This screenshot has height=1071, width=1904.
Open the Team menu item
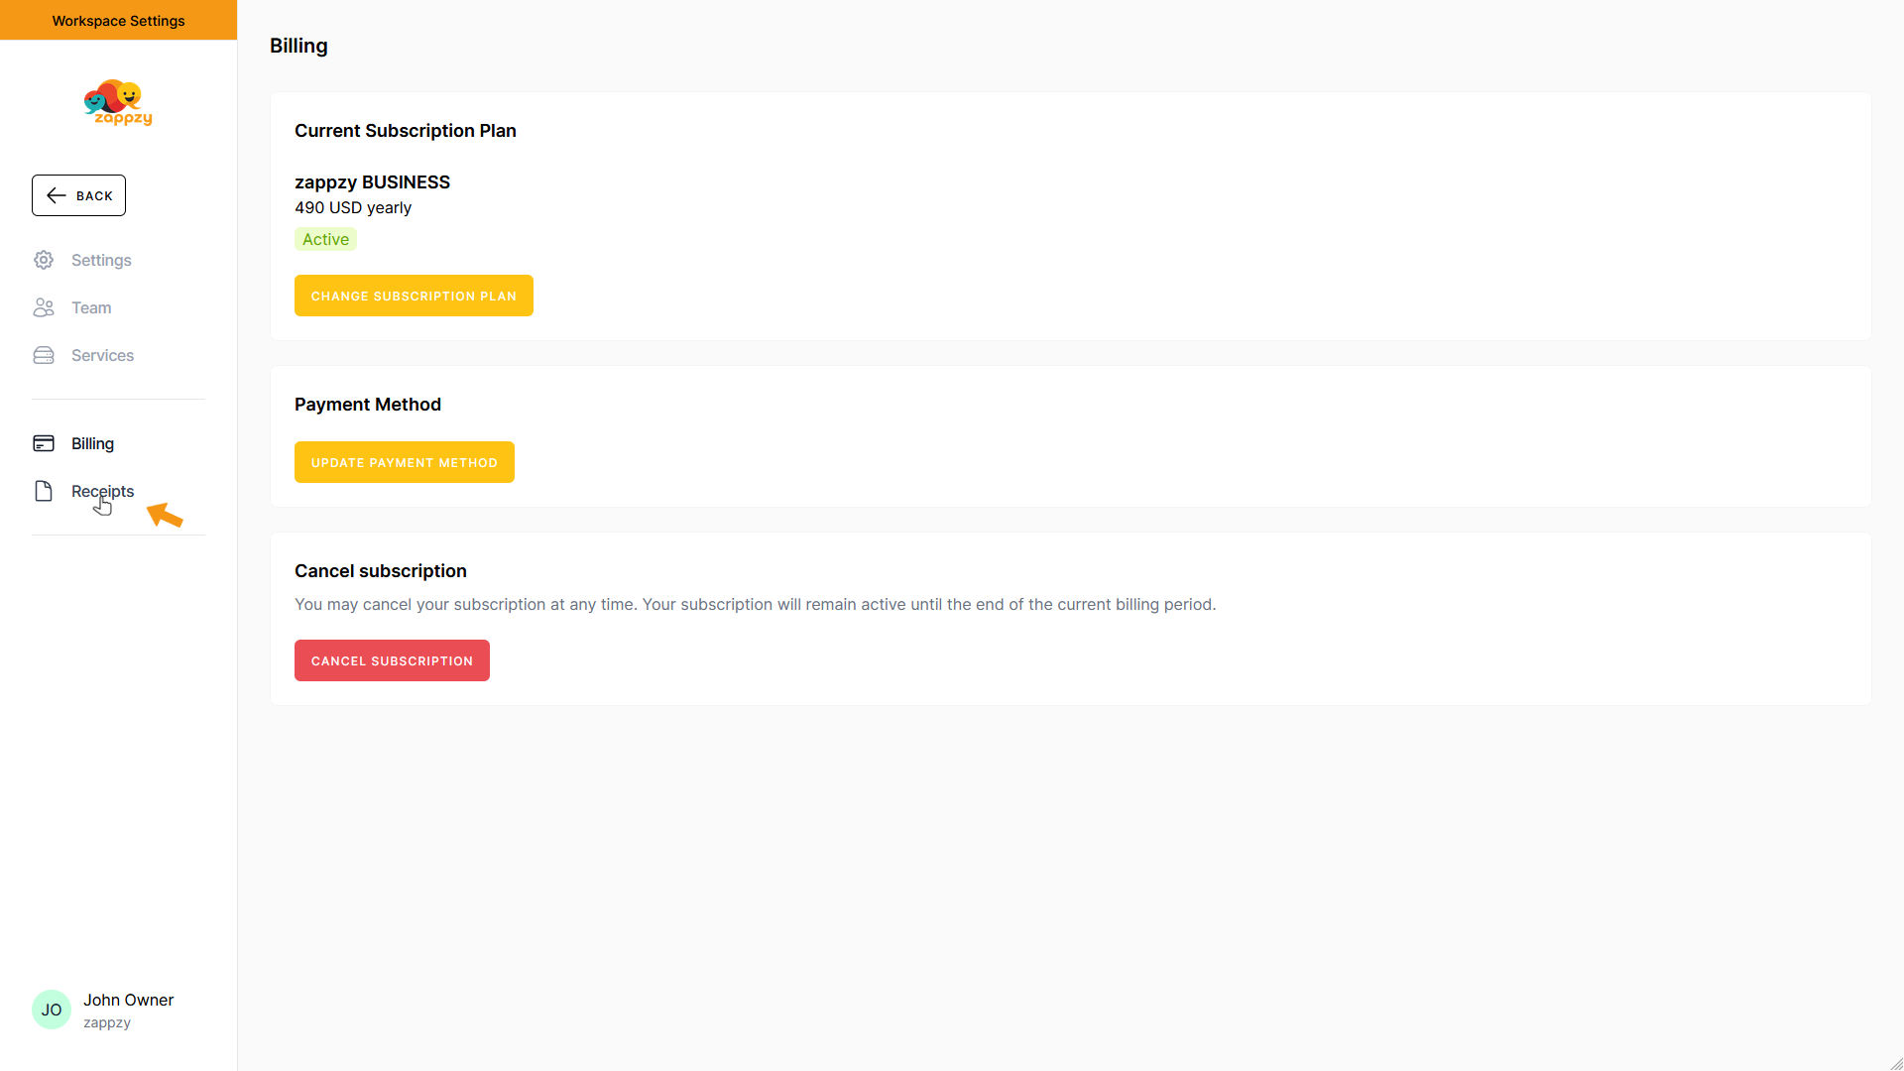(x=91, y=307)
